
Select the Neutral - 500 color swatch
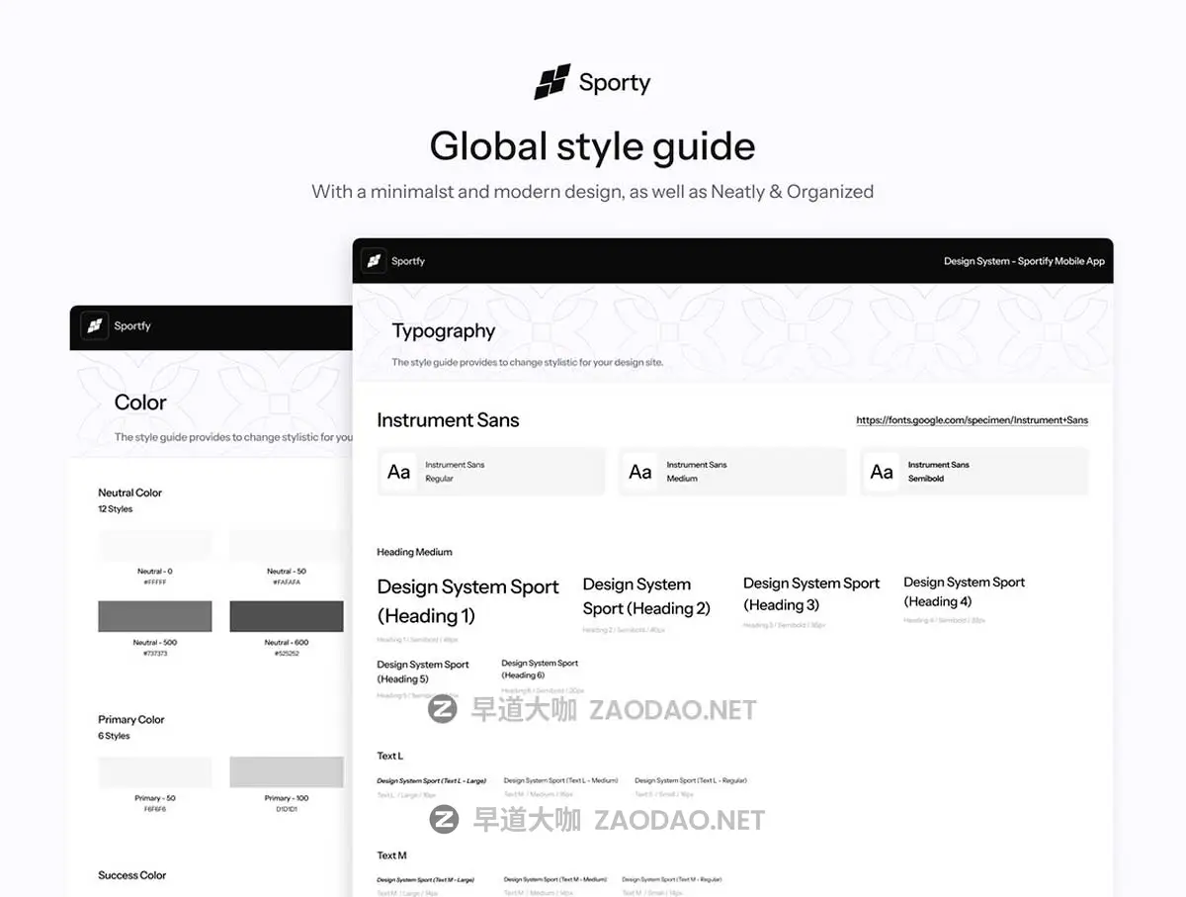(x=154, y=615)
